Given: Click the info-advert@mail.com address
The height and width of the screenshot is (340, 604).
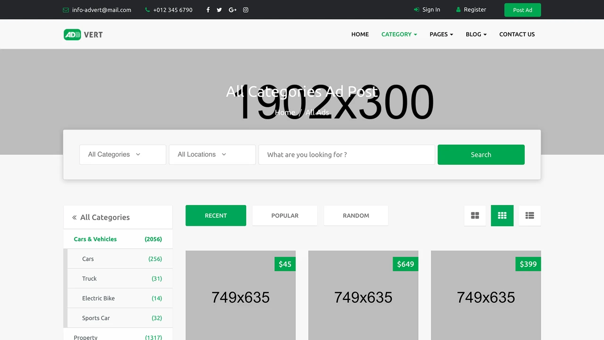Looking at the screenshot, I should [101, 10].
